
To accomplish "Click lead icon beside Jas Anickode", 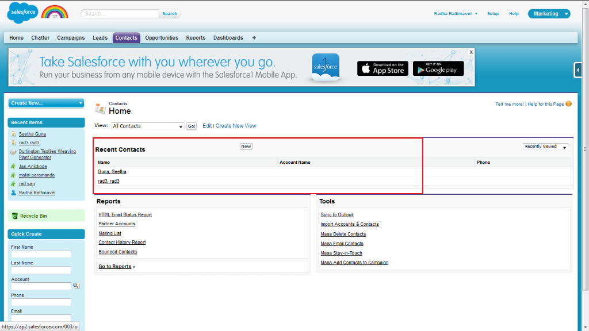I will pos(14,166).
